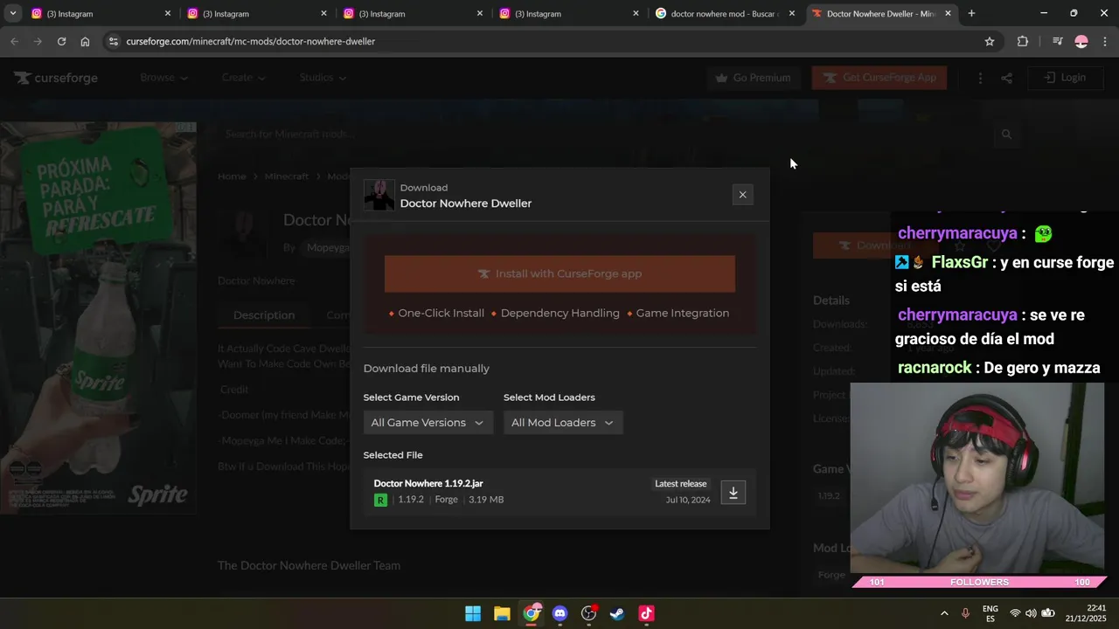Open the Windows Start menu
Screen dimensions: 1119x629
pyautogui.click(x=473, y=613)
